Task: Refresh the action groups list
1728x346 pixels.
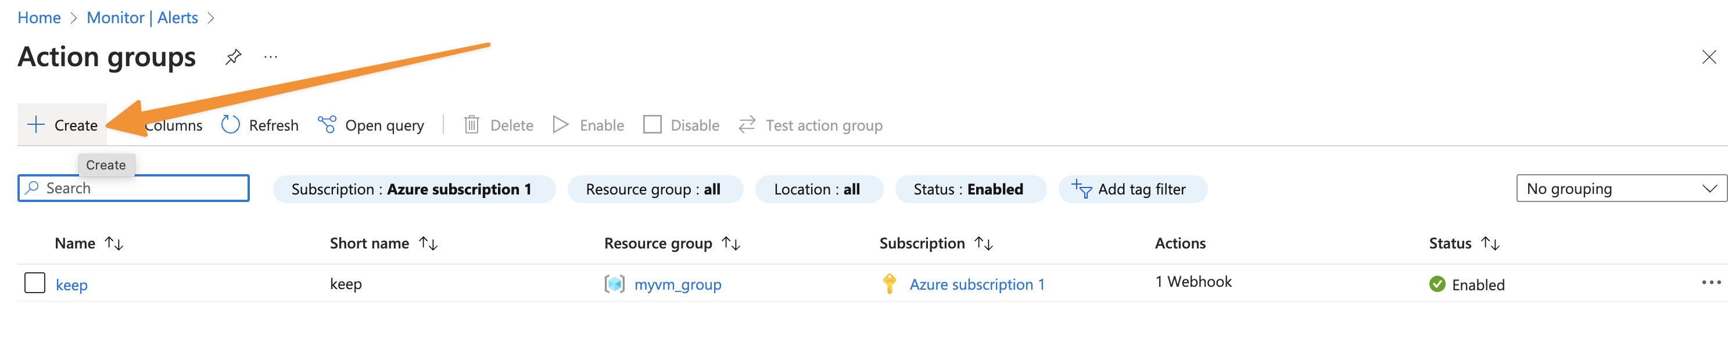Action: pyautogui.click(x=260, y=125)
